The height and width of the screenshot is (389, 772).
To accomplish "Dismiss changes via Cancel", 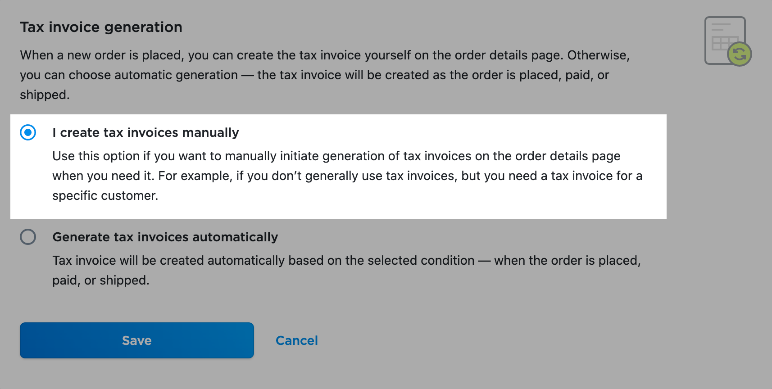I will [x=296, y=340].
